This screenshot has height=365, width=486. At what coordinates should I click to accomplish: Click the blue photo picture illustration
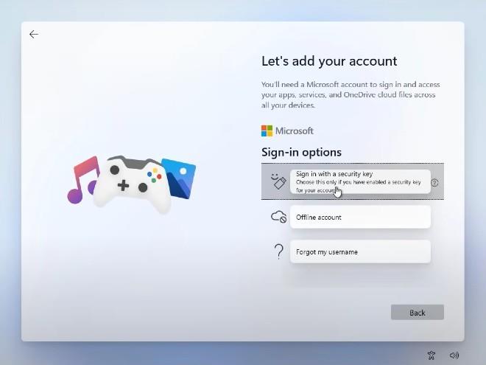178,177
